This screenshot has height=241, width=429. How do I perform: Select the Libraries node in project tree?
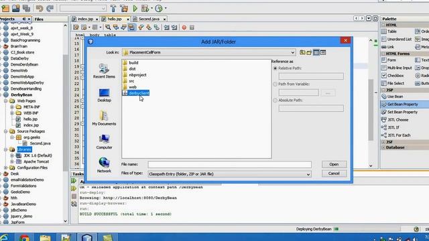[24, 149]
